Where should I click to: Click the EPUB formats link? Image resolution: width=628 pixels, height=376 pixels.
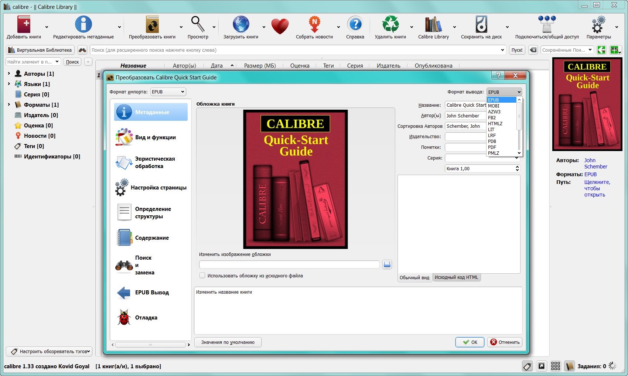pos(590,174)
